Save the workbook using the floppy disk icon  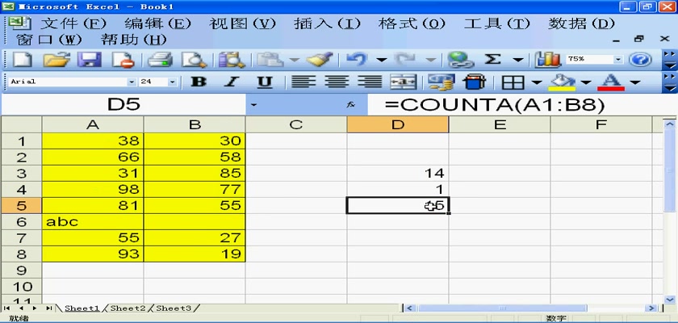tap(89, 60)
